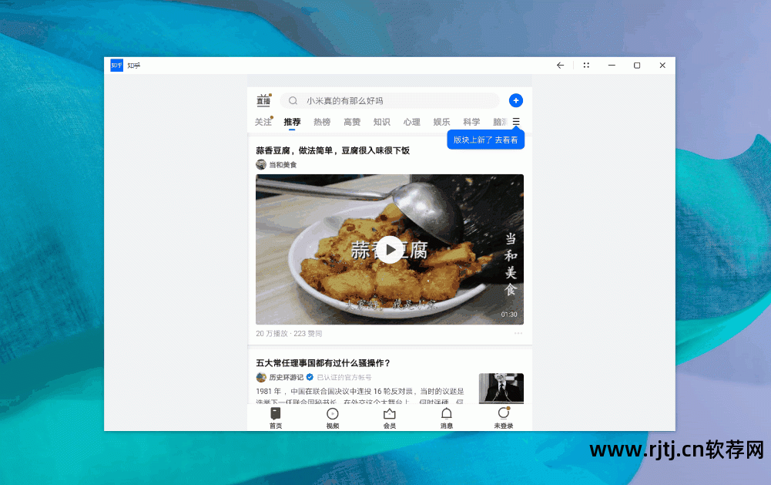Viewport: 771px width, 485px height.
Task: Click the 知乎 app logo in title bar
Action: coord(116,66)
